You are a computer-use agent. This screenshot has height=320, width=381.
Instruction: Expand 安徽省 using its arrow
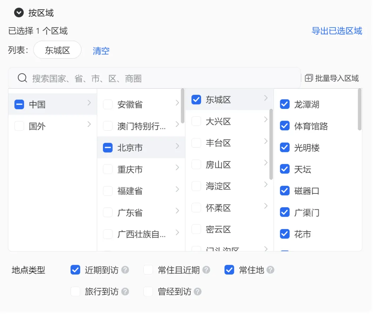tap(177, 102)
